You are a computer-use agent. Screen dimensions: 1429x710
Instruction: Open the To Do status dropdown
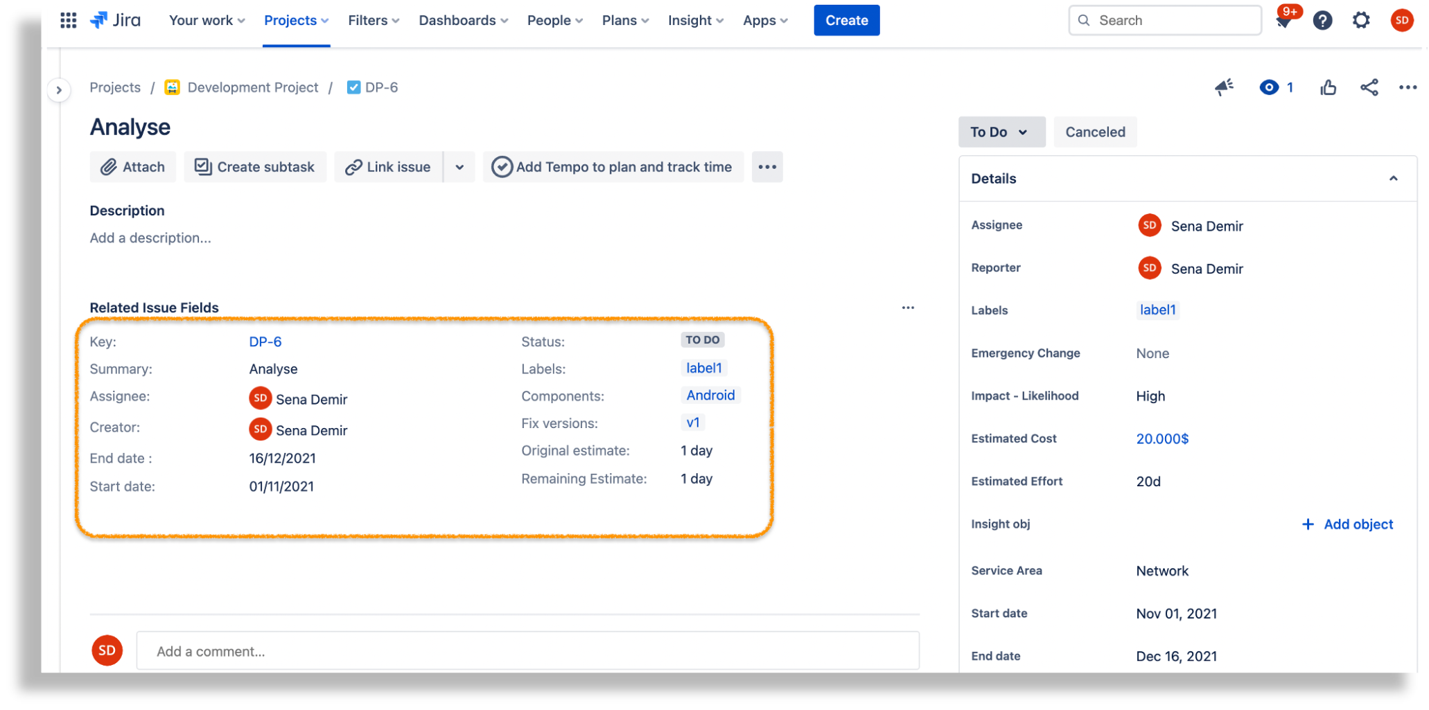tap(1001, 132)
